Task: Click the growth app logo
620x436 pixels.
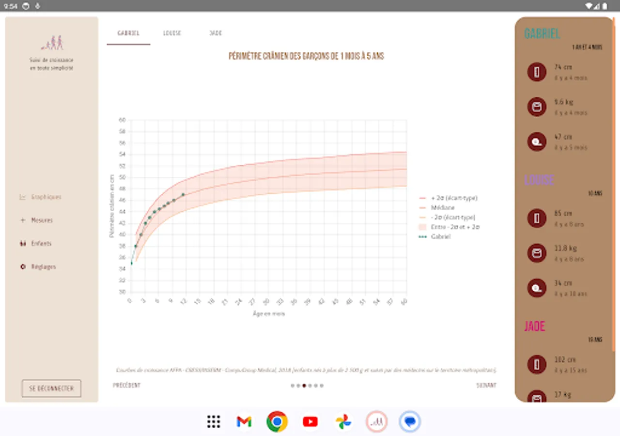Action: coord(52,43)
